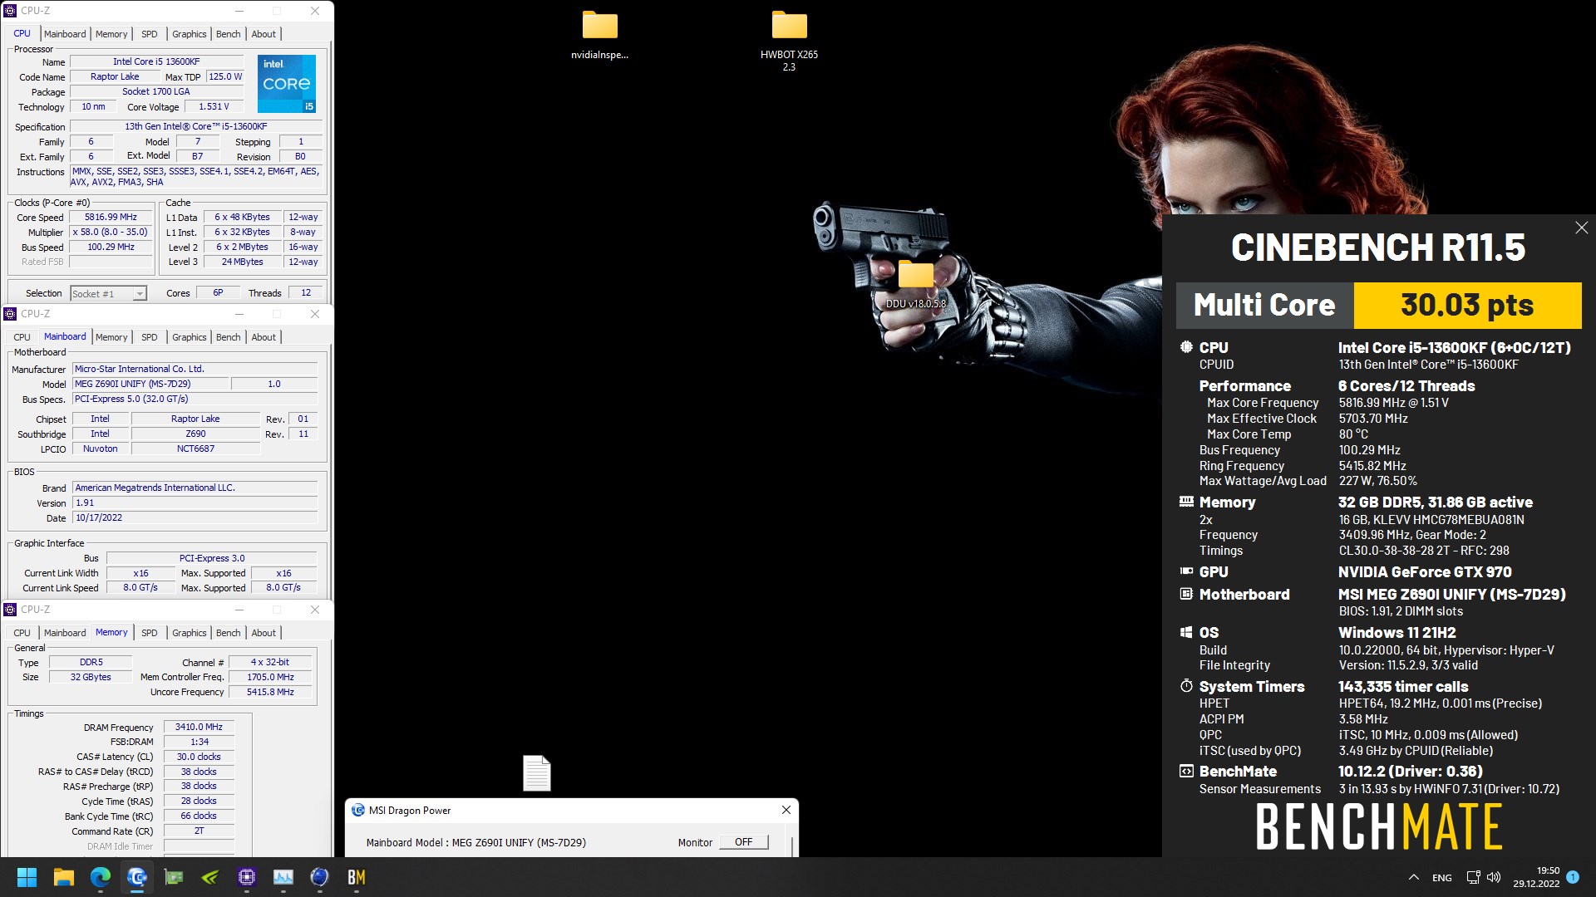Image resolution: width=1596 pixels, height=897 pixels.
Task: Click the Multi Core label in BenchMate
Action: click(x=1264, y=305)
